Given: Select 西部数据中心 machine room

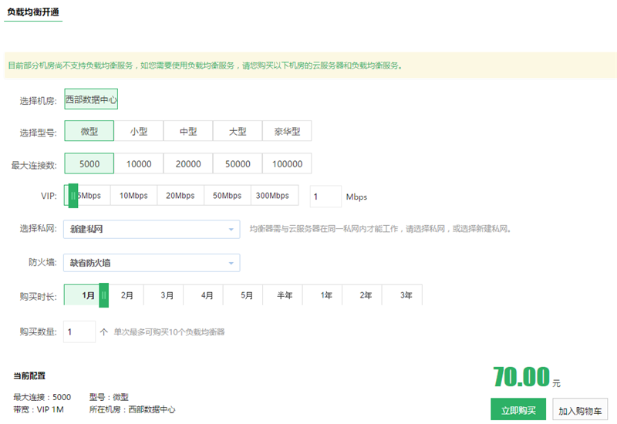Looking at the screenshot, I should click(91, 99).
